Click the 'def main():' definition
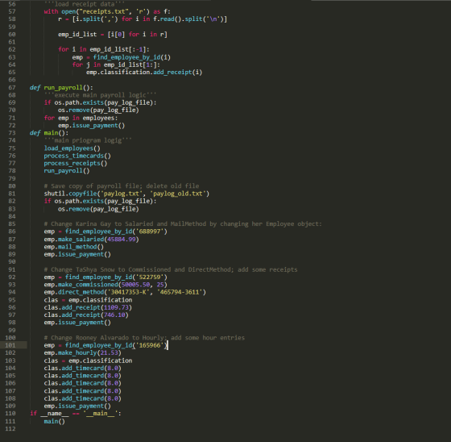The image size is (451, 442). 49,133
